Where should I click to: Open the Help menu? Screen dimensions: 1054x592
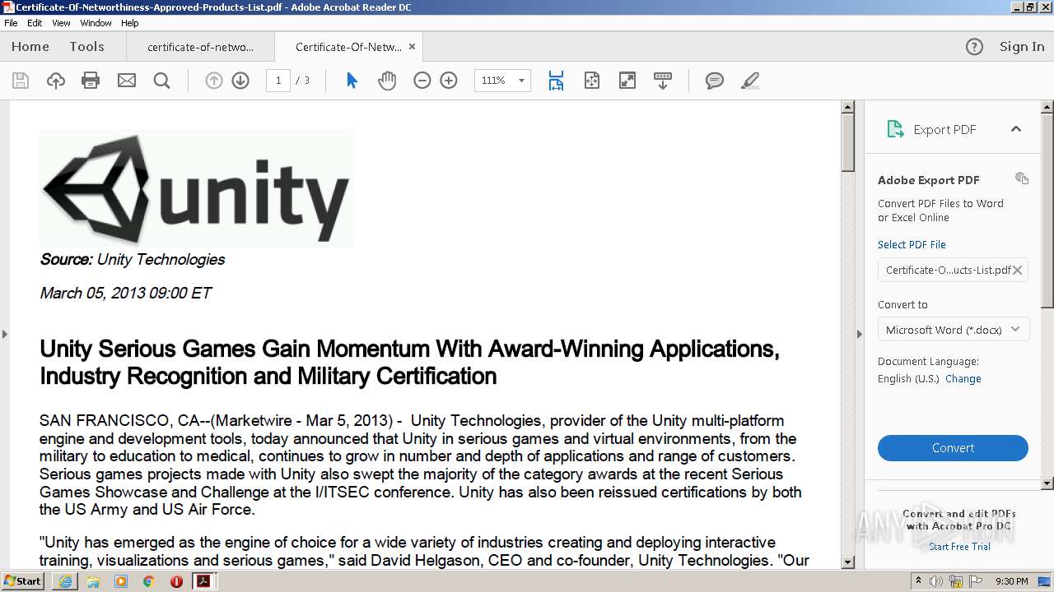130,23
